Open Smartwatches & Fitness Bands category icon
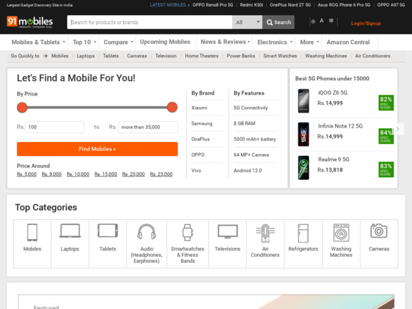This screenshot has height=309, width=412. 187,232
